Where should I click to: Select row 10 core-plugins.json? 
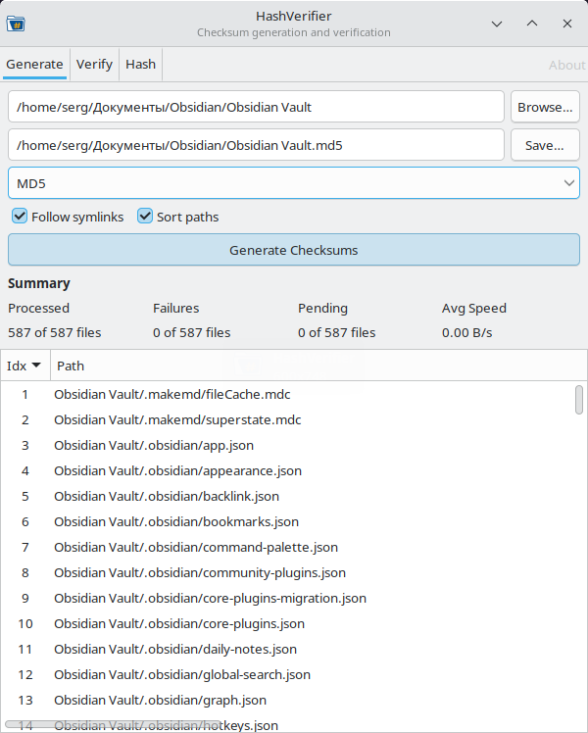click(288, 623)
